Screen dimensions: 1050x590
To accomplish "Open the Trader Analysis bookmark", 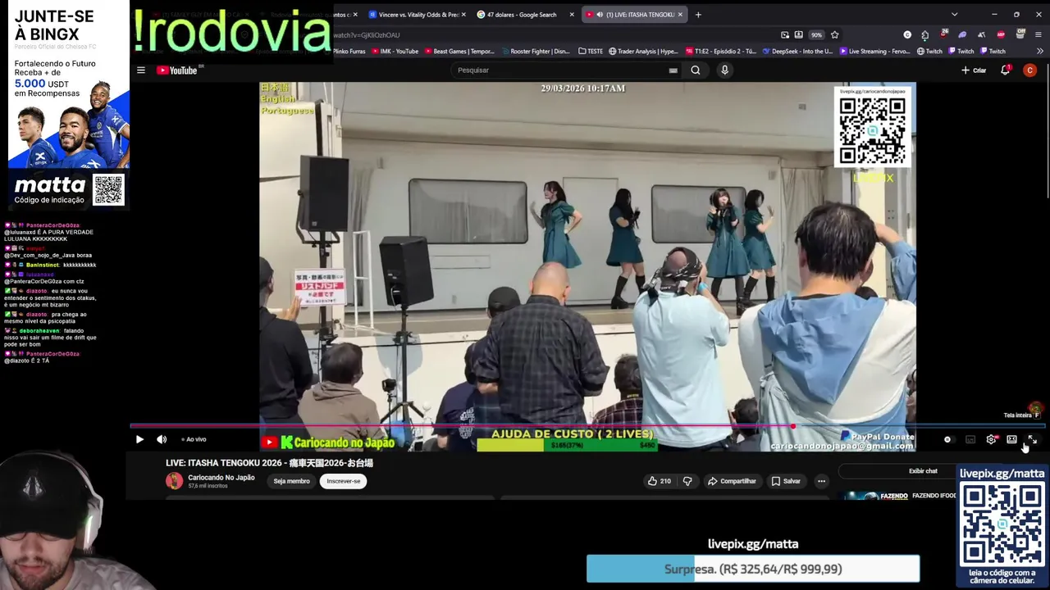I will tap(643, 52).
